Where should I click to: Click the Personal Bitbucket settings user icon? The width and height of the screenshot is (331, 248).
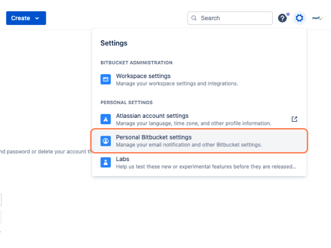coord(106,141)
